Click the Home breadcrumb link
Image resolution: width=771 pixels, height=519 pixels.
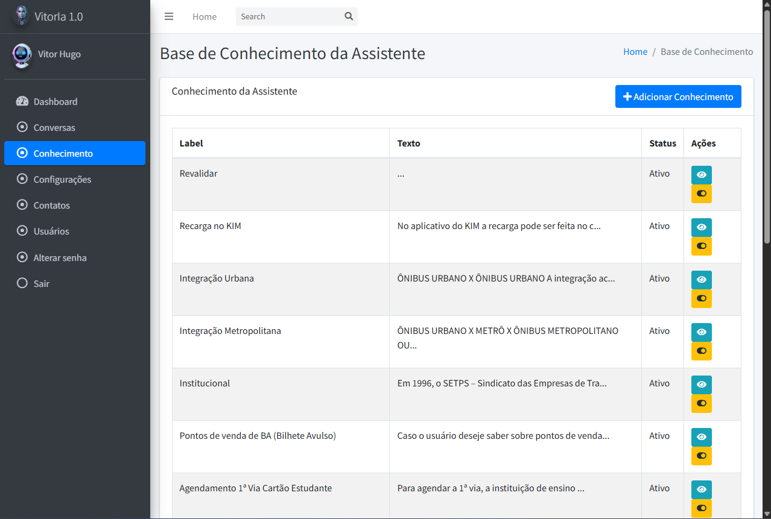(635, 52)
